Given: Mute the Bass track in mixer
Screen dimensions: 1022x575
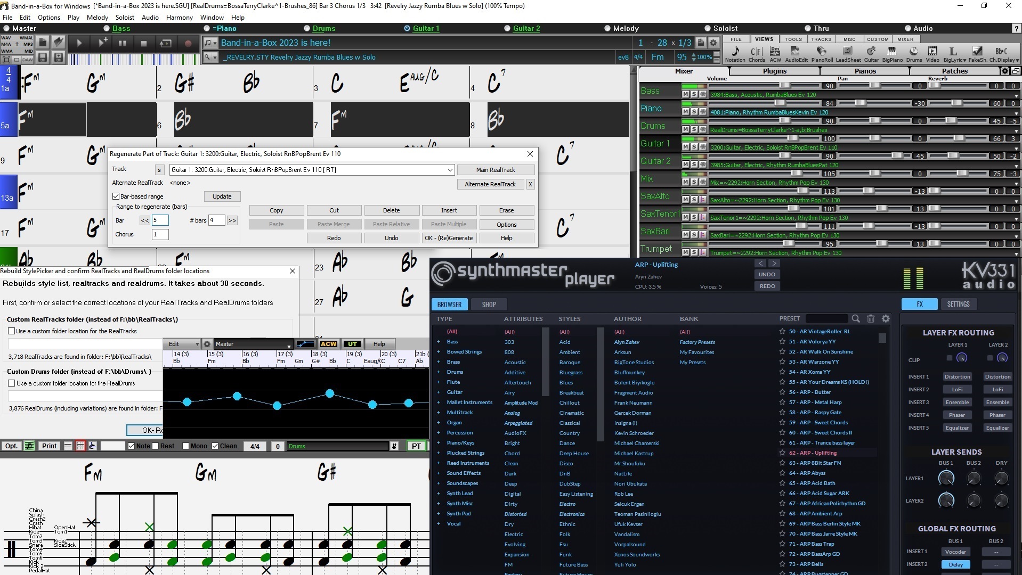Looking at the screenshot, I should pos(686,94).
